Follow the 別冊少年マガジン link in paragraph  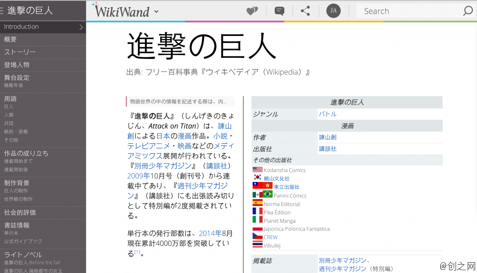[163, 166]
